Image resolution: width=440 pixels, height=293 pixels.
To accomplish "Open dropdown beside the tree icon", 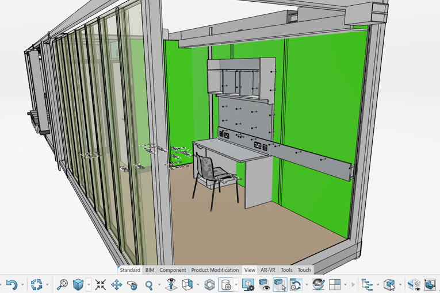I will (378, 285).
